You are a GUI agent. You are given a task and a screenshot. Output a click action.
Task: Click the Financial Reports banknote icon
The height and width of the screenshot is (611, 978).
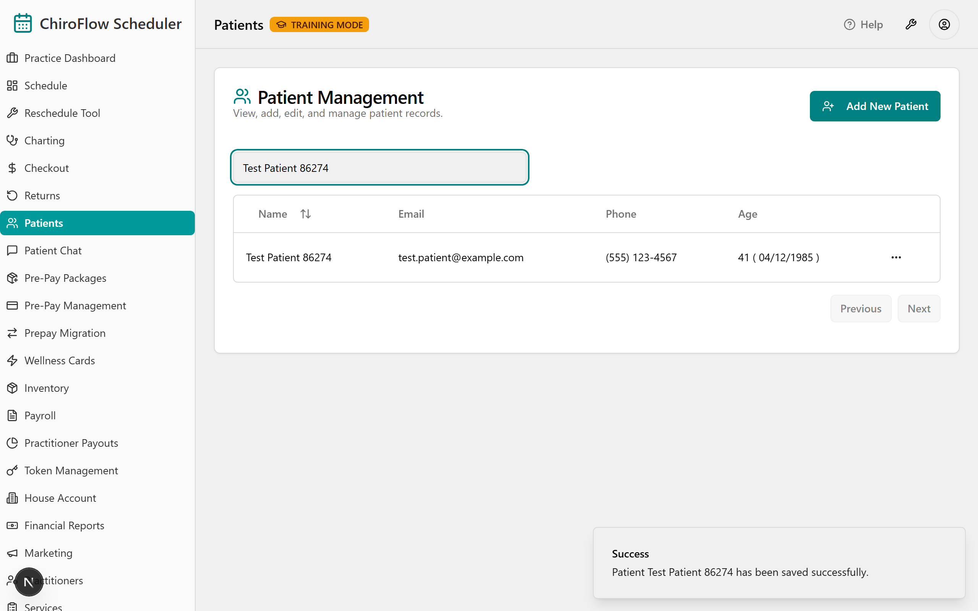pyautogui.click(x=12, y=525)
